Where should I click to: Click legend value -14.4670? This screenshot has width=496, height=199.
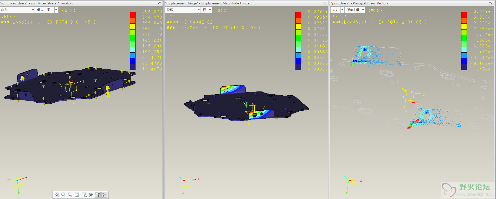(x=151, y=69)
